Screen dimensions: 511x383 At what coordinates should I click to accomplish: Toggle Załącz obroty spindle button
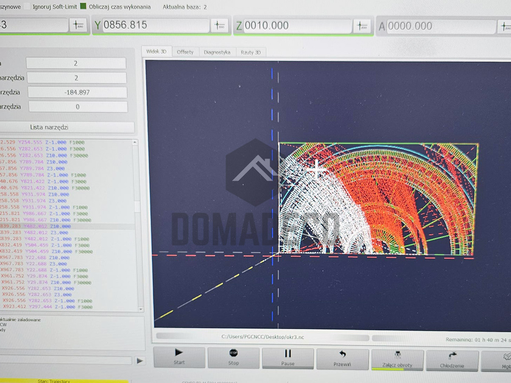(397, 360)
